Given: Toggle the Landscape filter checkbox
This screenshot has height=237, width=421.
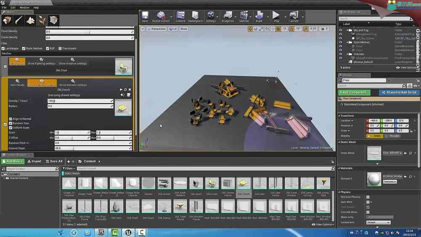Looking at the screenshot, I should pos(3,48).
